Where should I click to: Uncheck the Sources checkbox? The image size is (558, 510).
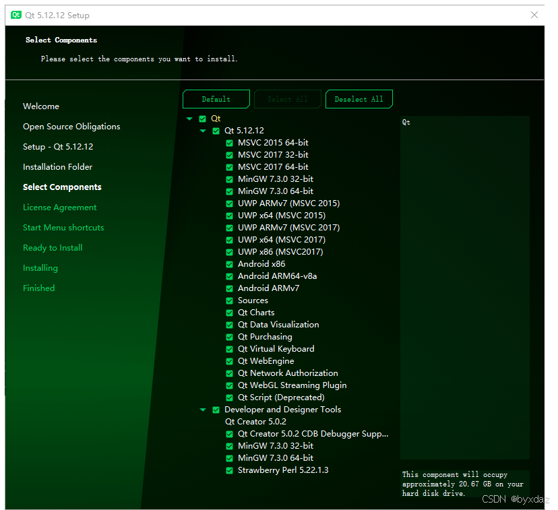(230, 300)
